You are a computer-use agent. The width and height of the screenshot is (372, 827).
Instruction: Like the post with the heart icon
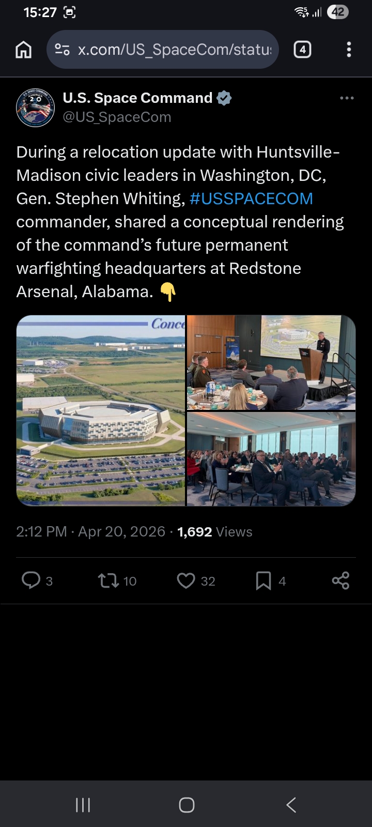point(186,580)
